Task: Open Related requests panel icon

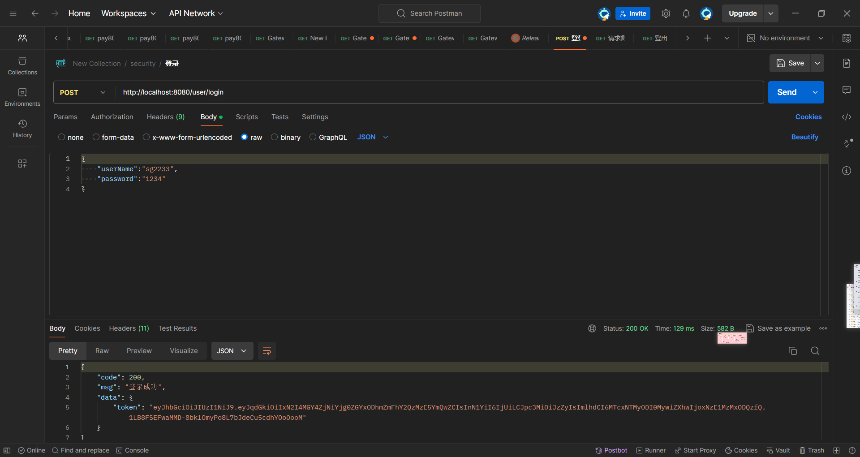Action: (x=848, y=143)
